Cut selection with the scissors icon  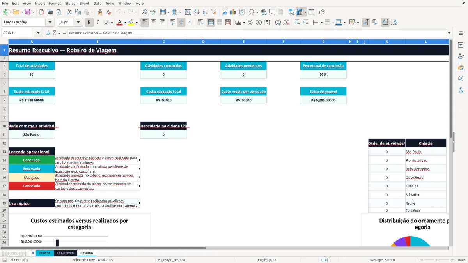point(69,12)
